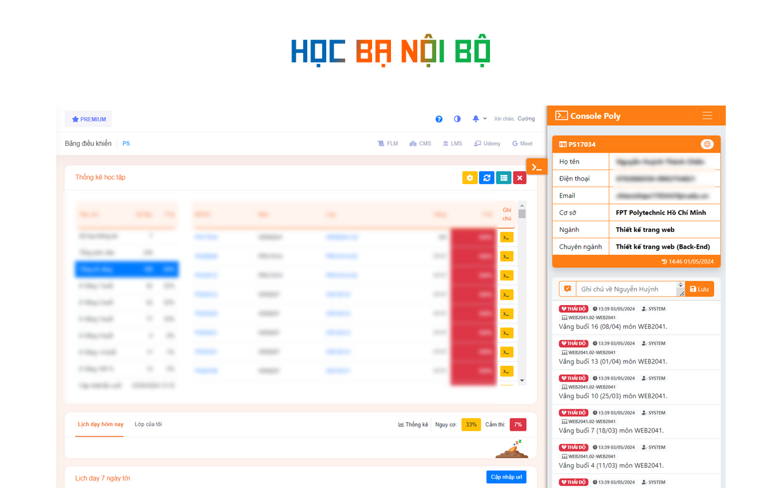Click the scrollbar down arrow in table
The image size is (782, 488).
(522, 381)
